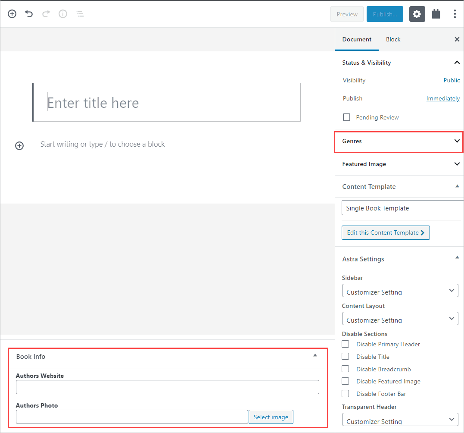Open the Sidebar Customizer Setting dropdown

400,291
